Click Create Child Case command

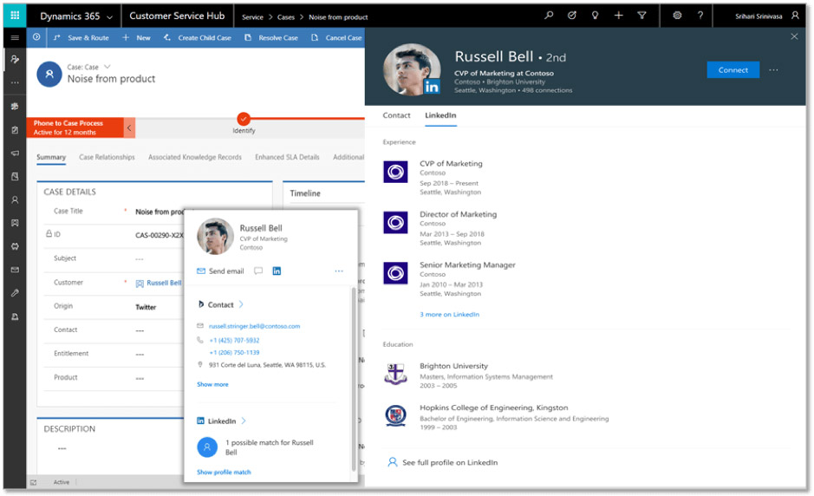(x=198, y=37)
